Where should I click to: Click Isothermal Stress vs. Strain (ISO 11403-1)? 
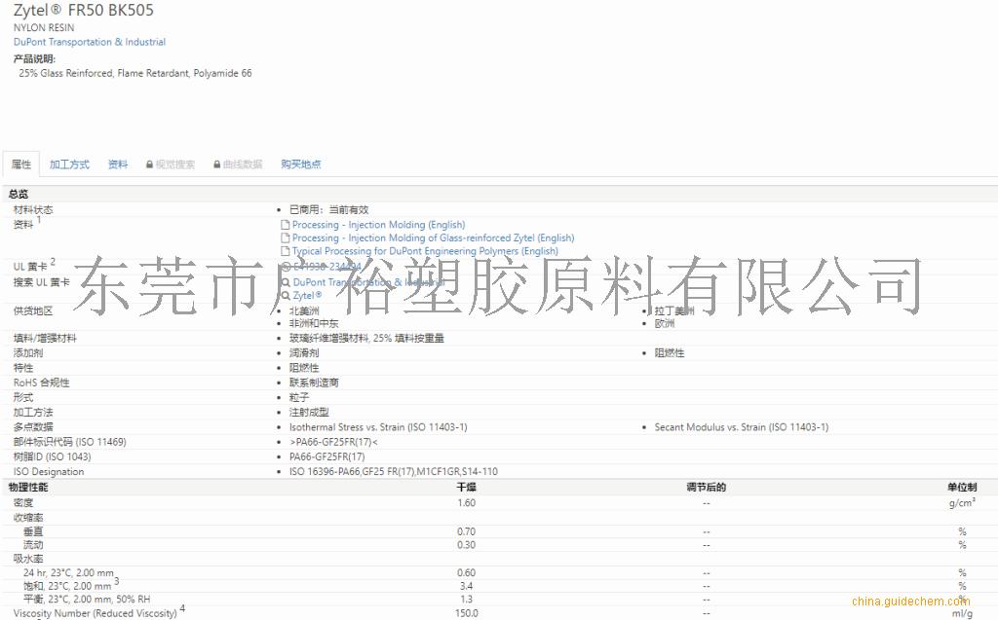coord(378,427)
